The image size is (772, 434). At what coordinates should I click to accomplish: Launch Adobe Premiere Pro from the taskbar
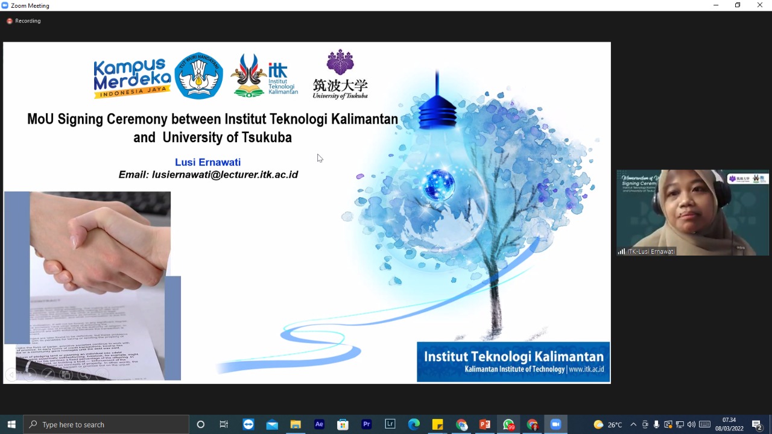click(x=366, y=424)
